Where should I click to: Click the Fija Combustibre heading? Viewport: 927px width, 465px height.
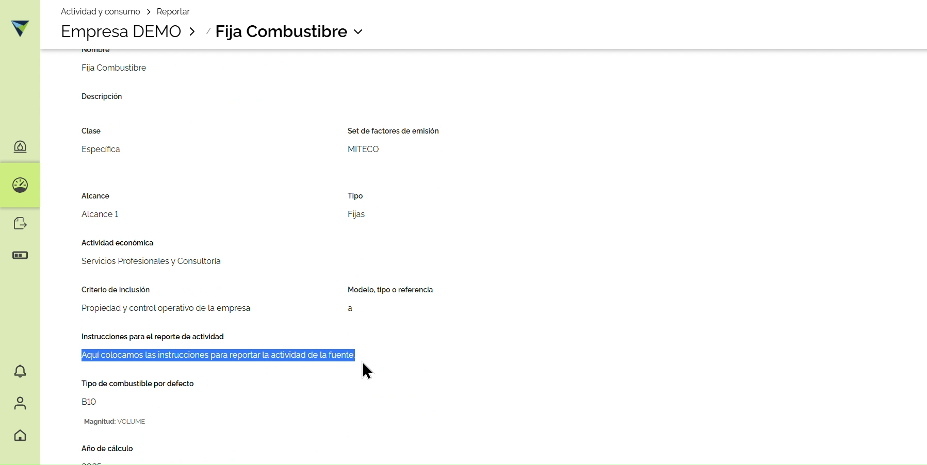[282, 31]
